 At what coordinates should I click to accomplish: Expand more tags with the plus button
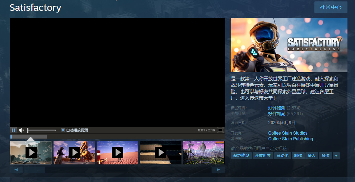336,155
